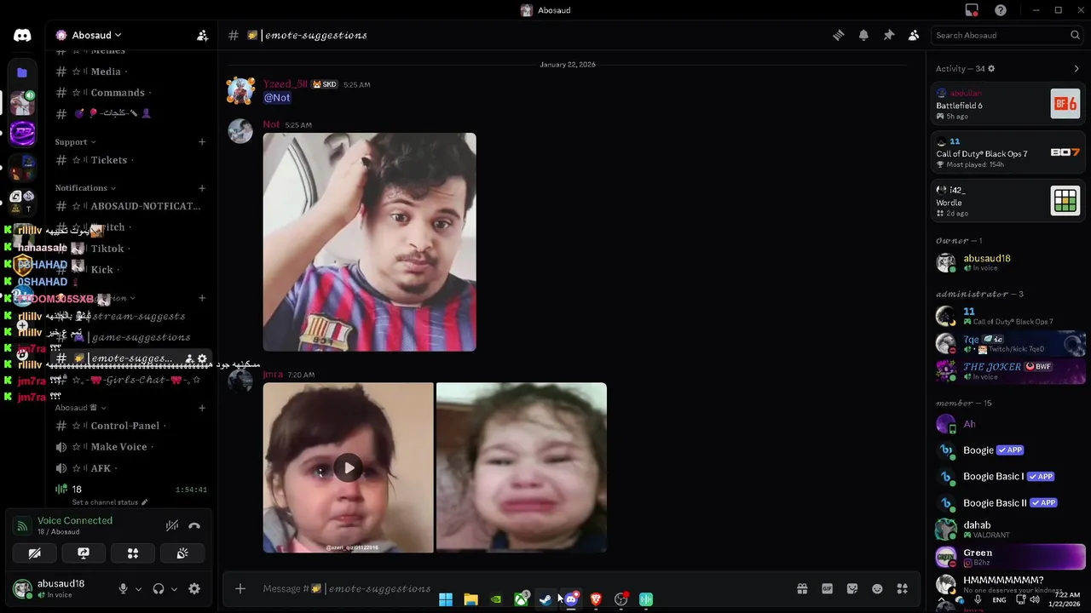This screenshot has height=613, width=1091.
Task: Open the Control-Panel channel
Action: coord(130,426)
